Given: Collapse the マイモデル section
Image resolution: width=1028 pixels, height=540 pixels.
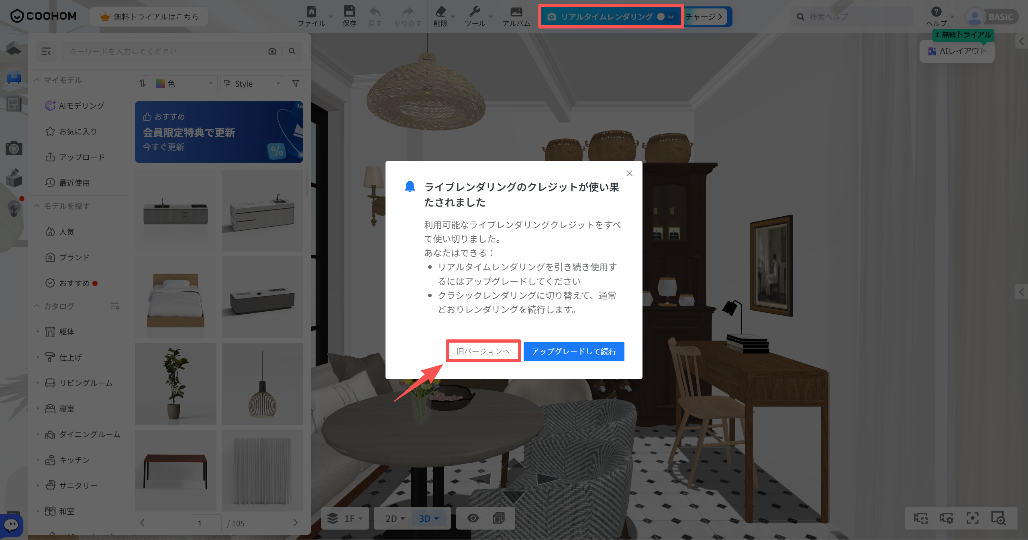Looking at the screenshot, I should point(37,80).
